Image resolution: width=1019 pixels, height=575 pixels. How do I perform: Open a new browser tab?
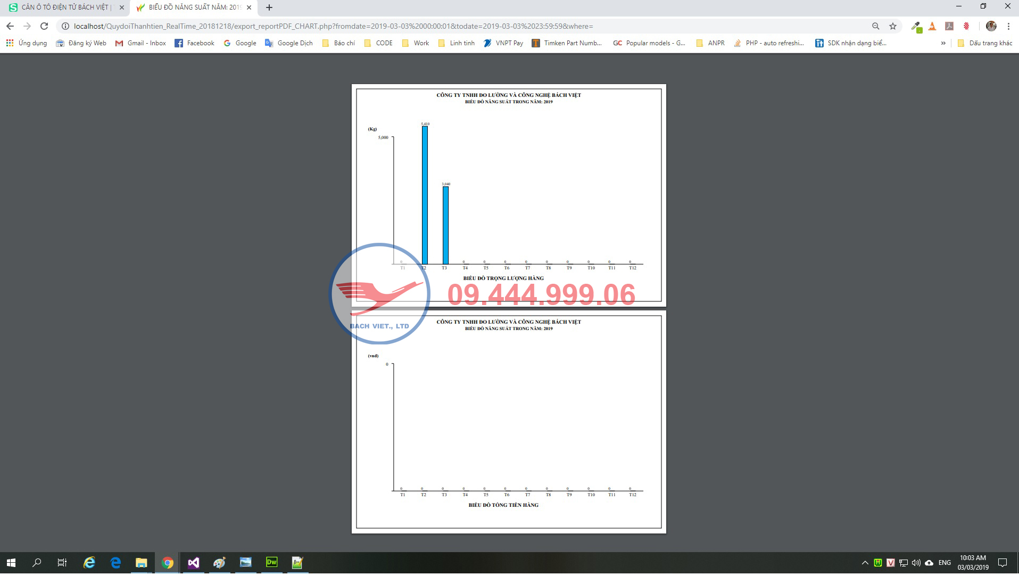[269, 7]
